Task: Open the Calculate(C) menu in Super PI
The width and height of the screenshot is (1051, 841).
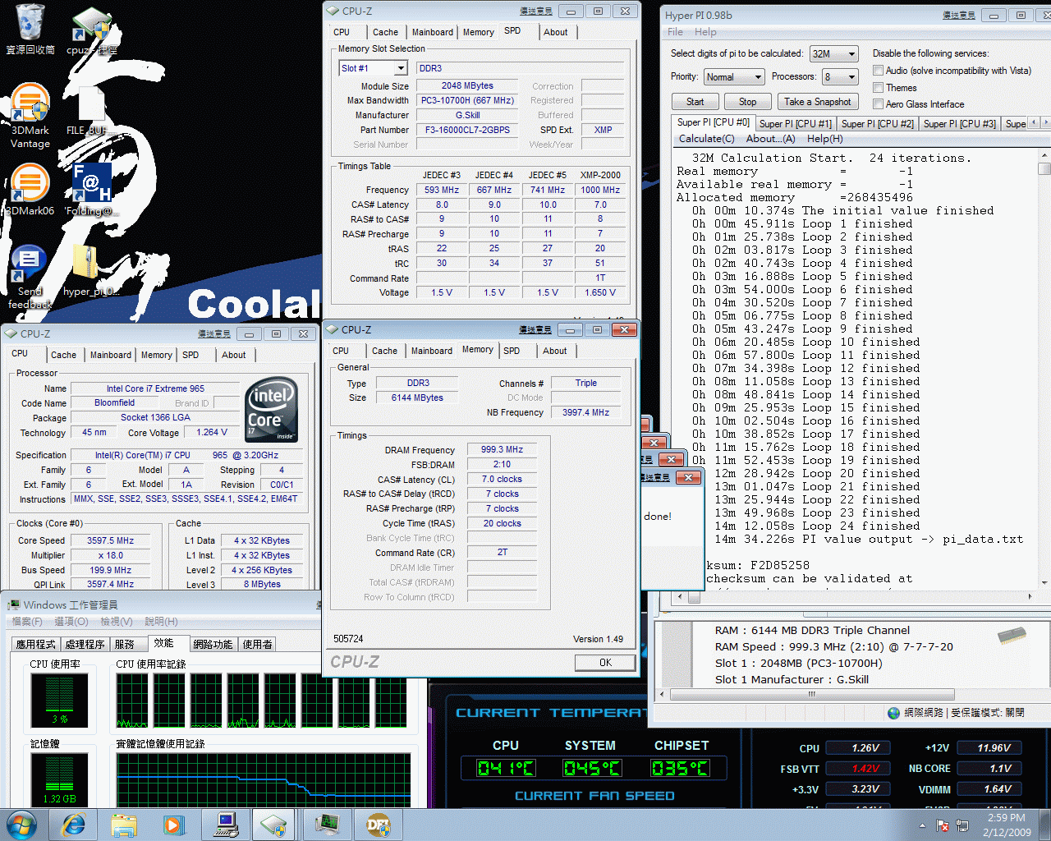Action: (x=706, y=139)
